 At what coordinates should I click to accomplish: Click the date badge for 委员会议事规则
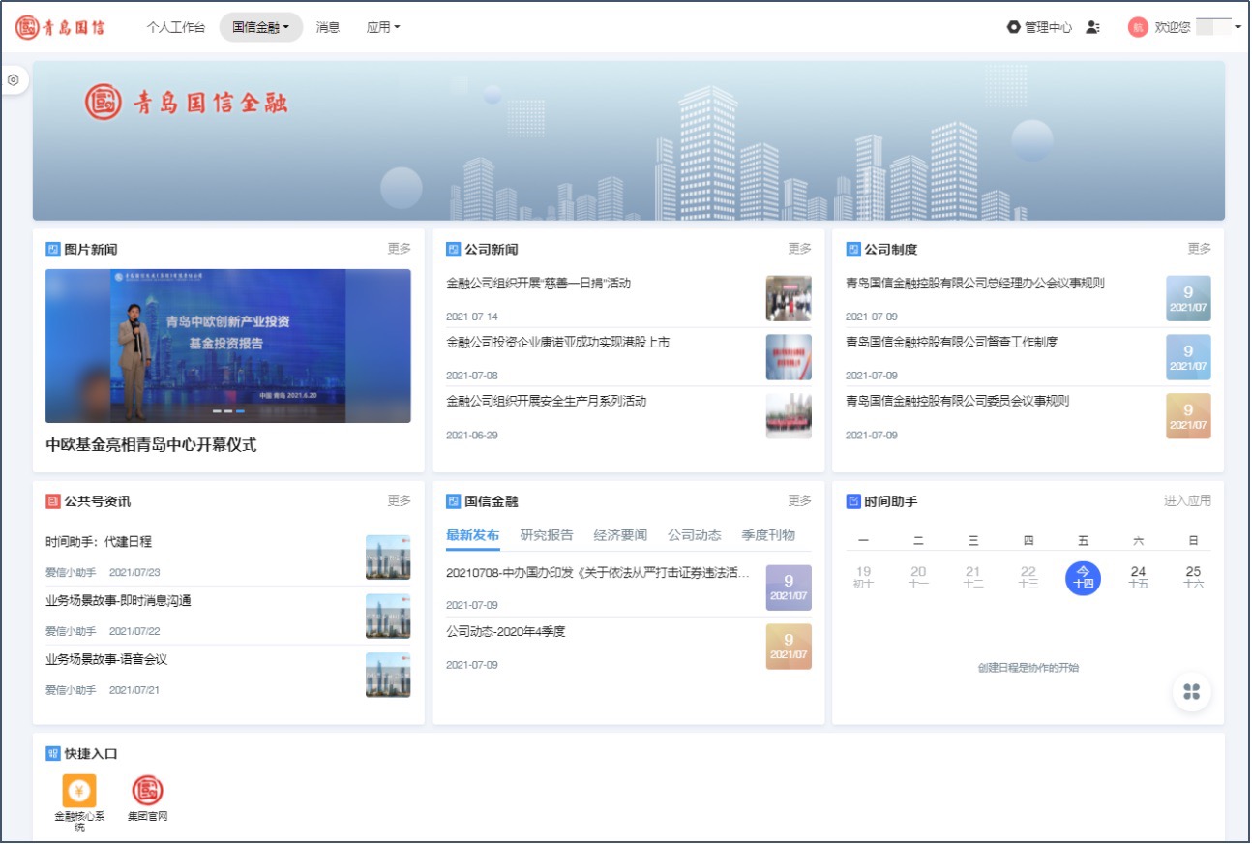pos(1188,415)
